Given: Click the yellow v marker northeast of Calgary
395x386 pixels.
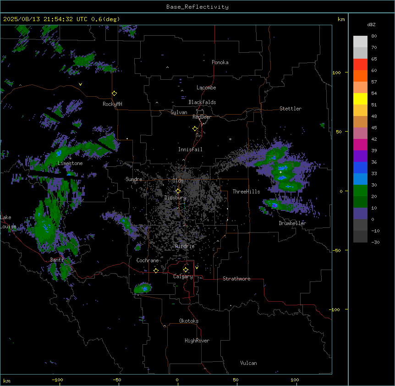Looking at the screenshot, I should pos(197,268).
